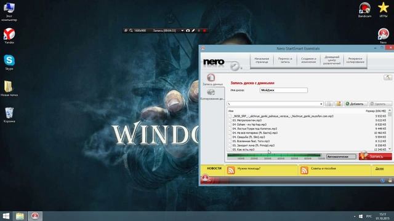Open Резервное копирование tab
Screen dimensions: 394x221
coord(355,60)
